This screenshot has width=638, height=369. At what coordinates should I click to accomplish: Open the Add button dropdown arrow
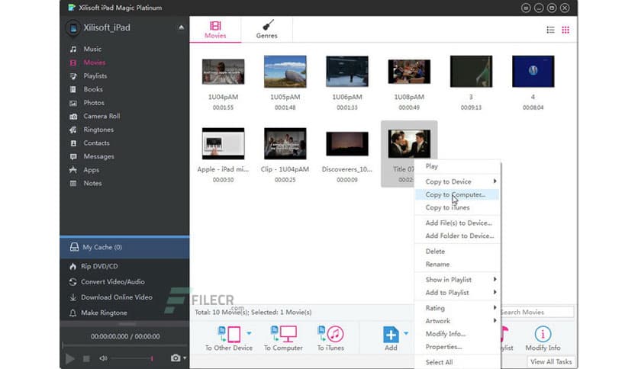pyautogui.click(x=406, y=333)
